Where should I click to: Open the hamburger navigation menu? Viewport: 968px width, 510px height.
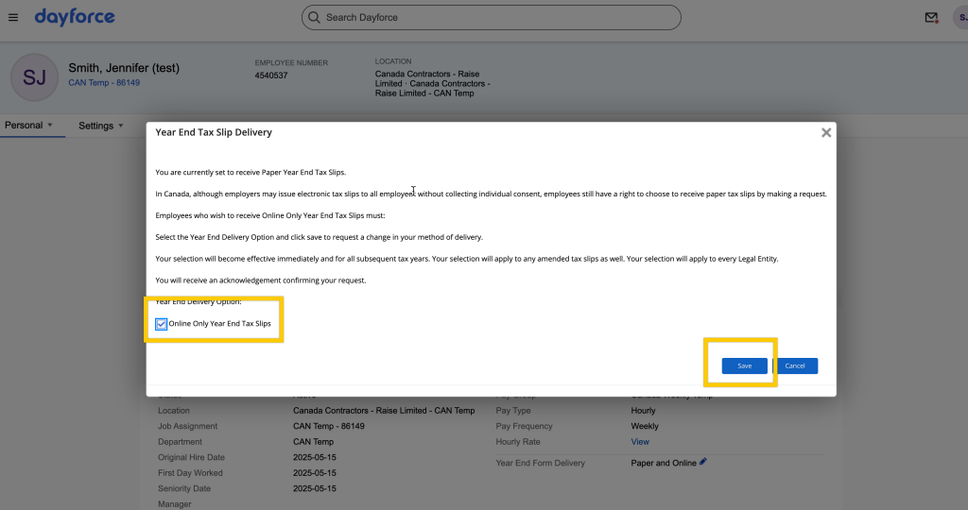pos(12,17)
